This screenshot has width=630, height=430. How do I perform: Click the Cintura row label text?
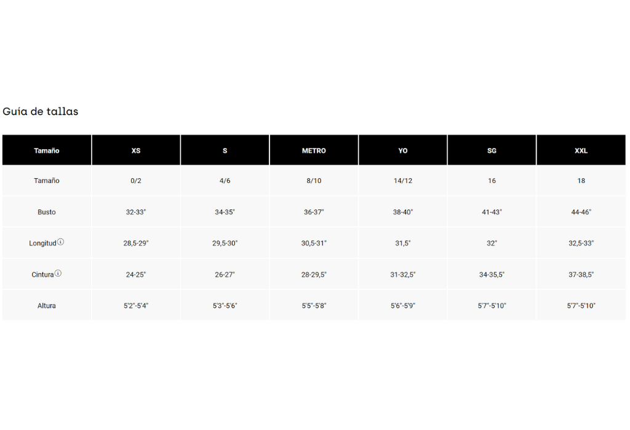[42, 275]
